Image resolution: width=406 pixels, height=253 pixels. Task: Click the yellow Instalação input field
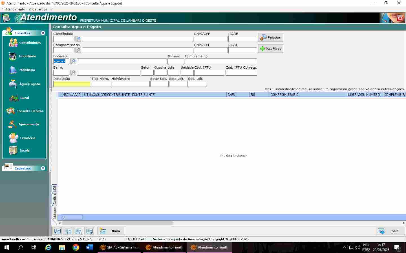72,84
